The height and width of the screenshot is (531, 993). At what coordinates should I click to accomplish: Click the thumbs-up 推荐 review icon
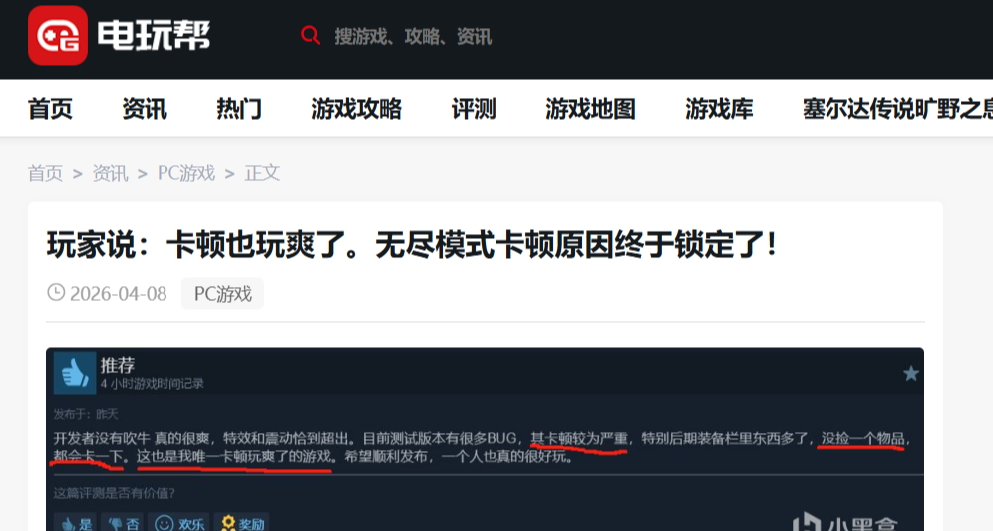(x=75, y=373)
